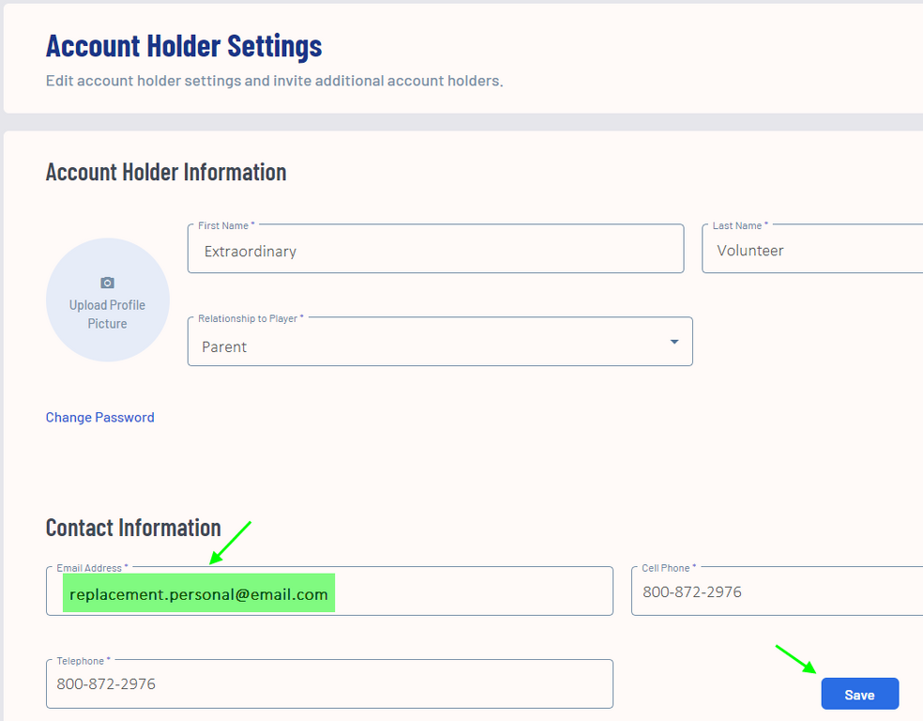Focus the Cell Phone number field
This screenshot has height=721, width=923.
[x=777, y=592]
